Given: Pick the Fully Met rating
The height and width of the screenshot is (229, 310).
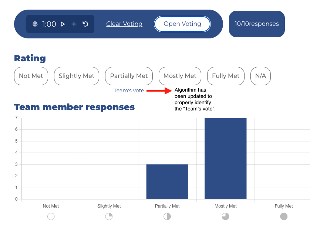Looking at the screenshot, I should (226, 76).
